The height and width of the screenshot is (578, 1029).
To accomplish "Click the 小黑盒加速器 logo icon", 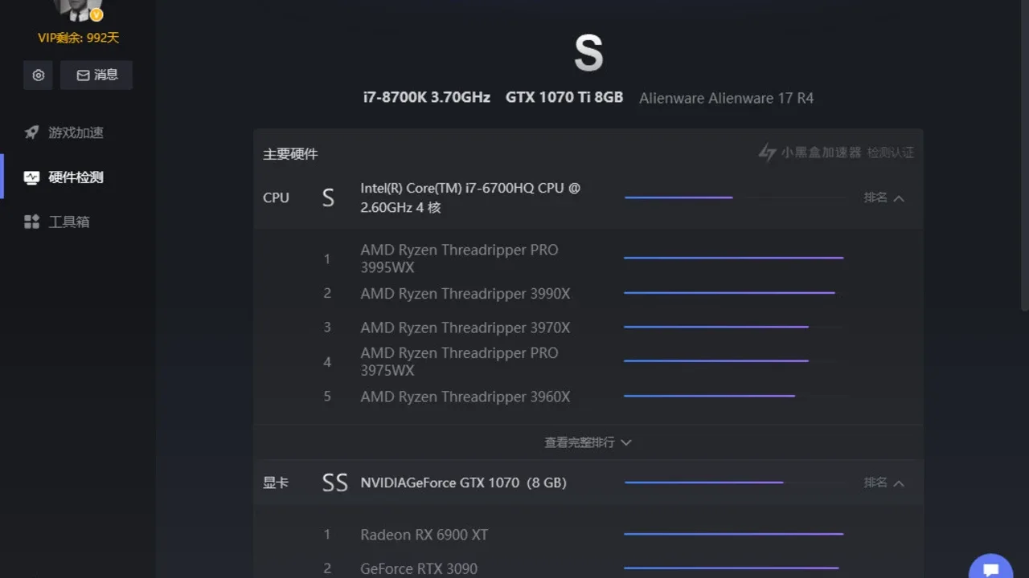I will click(767, 153).
